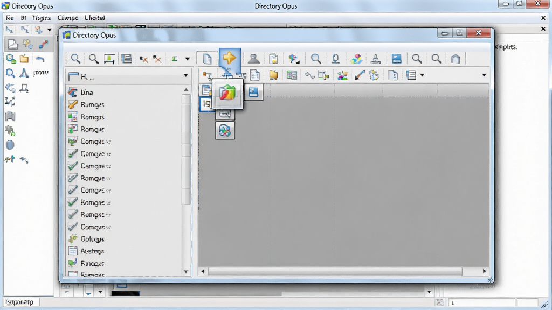
Task: Click the orange node tree icon in second row
Action: (207, 75)
